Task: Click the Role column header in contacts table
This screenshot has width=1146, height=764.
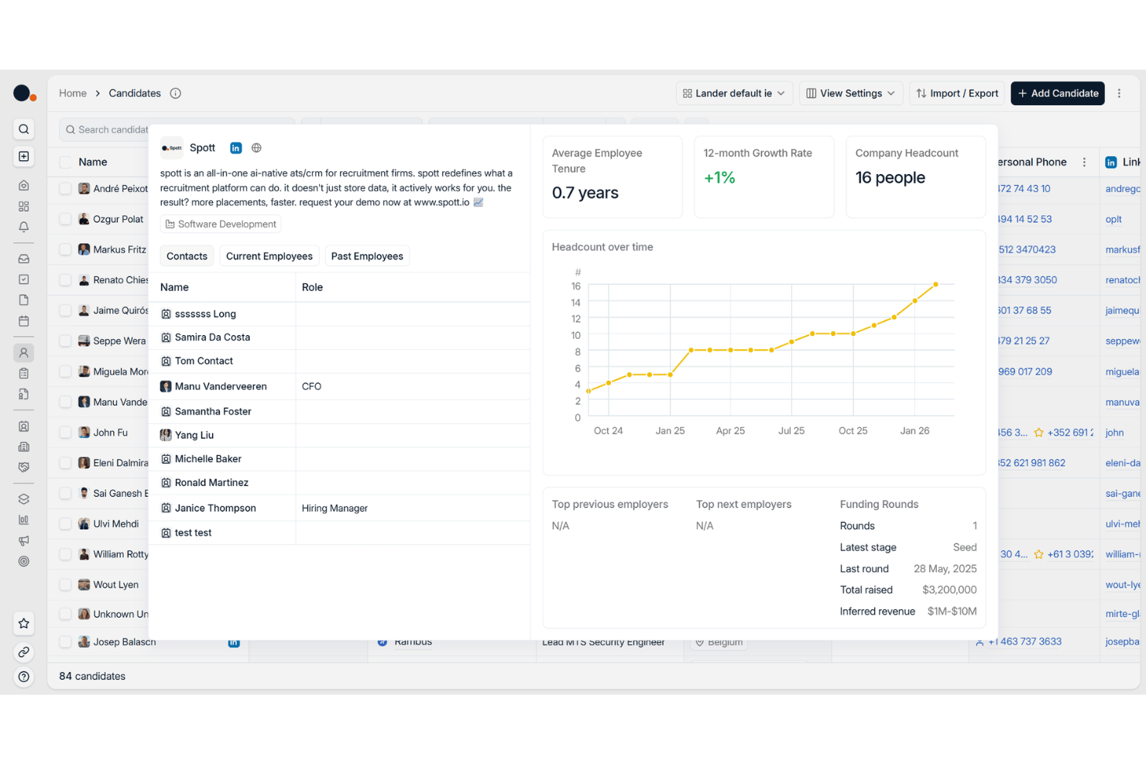Action: (312, 287)
